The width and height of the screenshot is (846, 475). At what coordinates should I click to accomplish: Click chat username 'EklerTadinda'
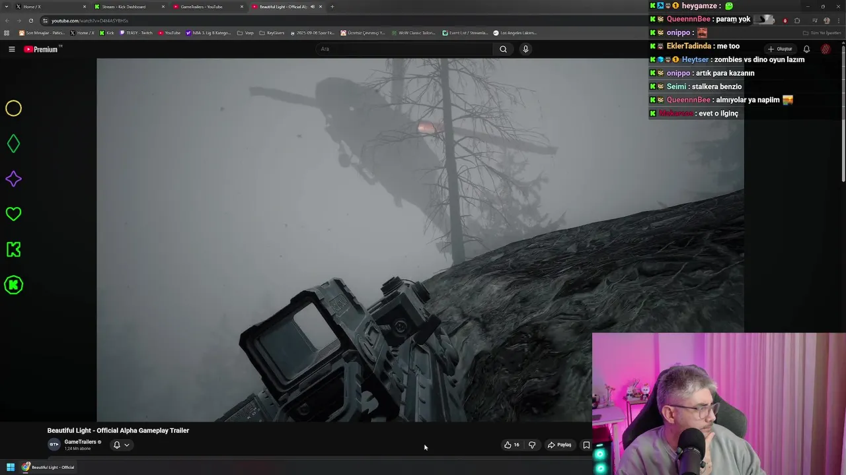tap(689, 46)
